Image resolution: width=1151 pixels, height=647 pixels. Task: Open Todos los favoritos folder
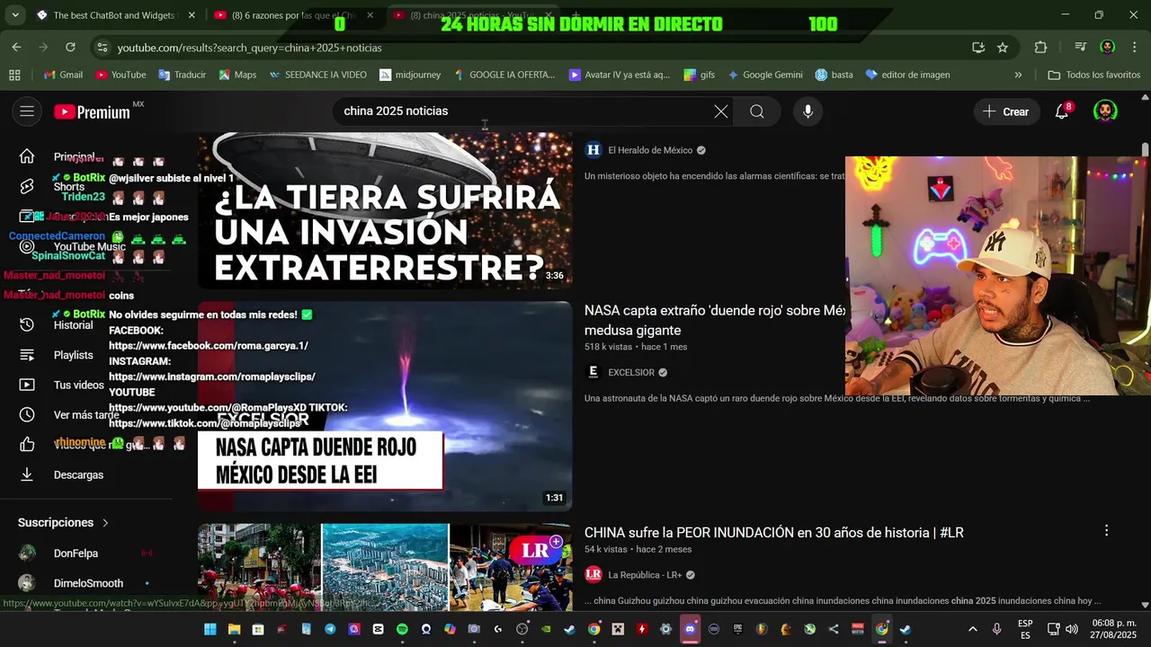(x=1093, y=75)
